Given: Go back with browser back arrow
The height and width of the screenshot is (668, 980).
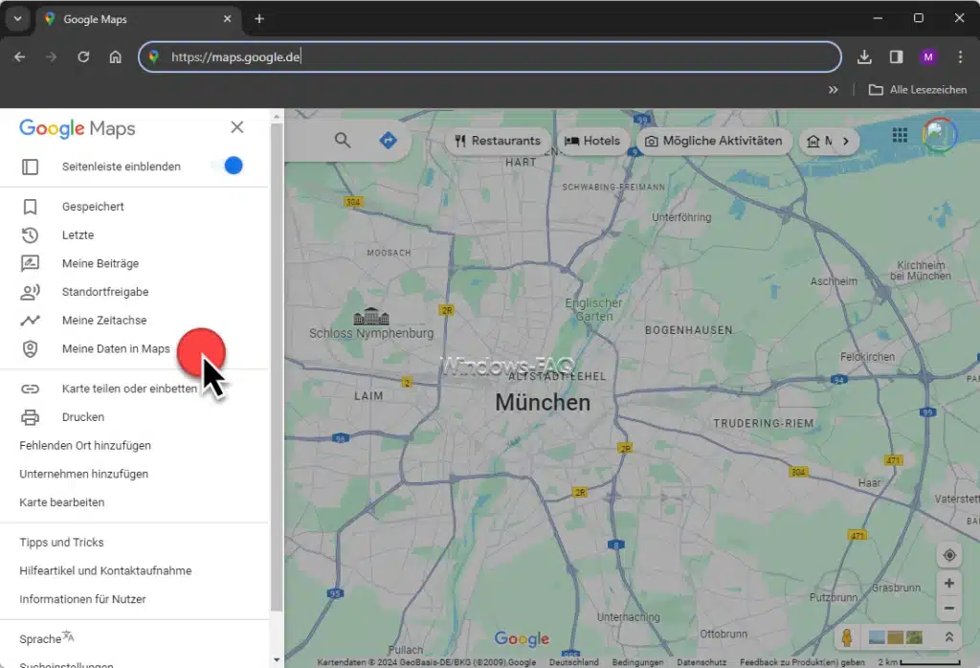Looking at the screenshot, I should coord(20,56).
